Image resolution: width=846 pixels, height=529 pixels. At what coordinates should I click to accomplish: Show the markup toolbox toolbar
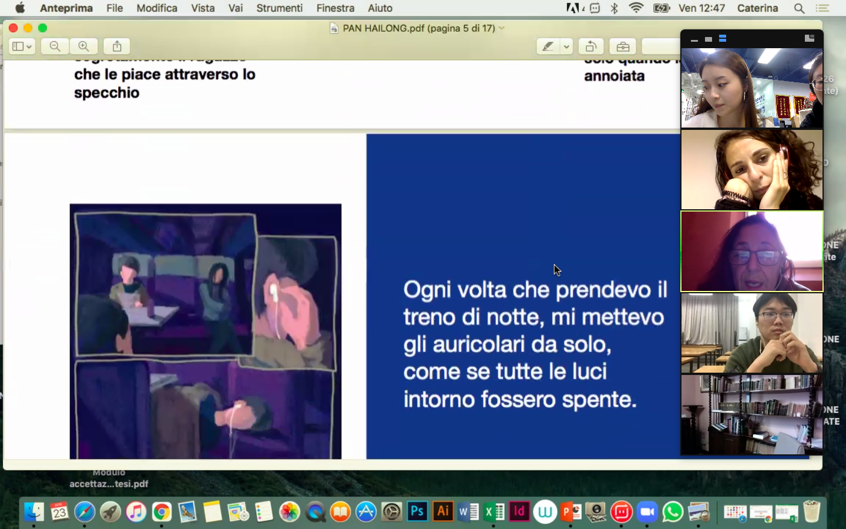pyautogui.click(x=623, y=46)
